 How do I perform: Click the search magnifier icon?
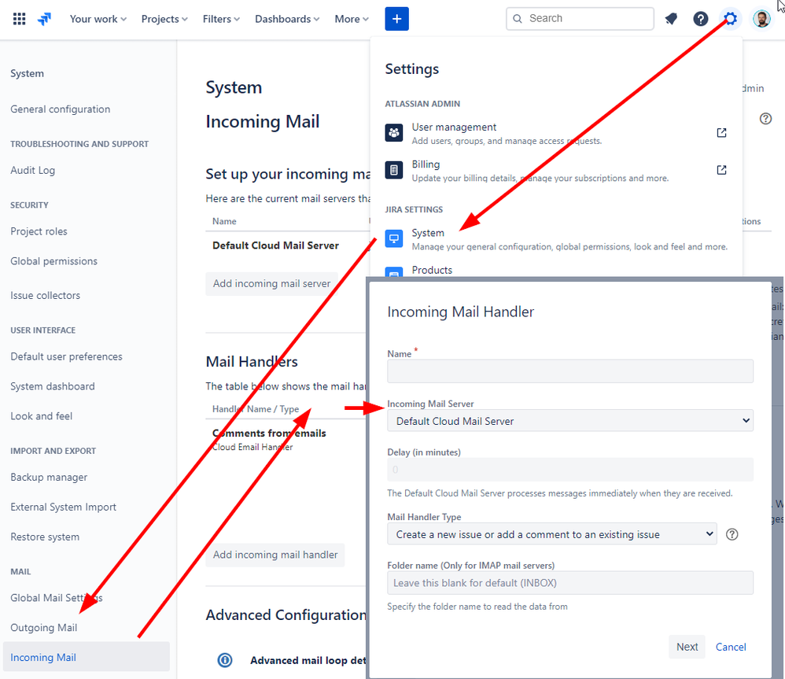point(518,19)
